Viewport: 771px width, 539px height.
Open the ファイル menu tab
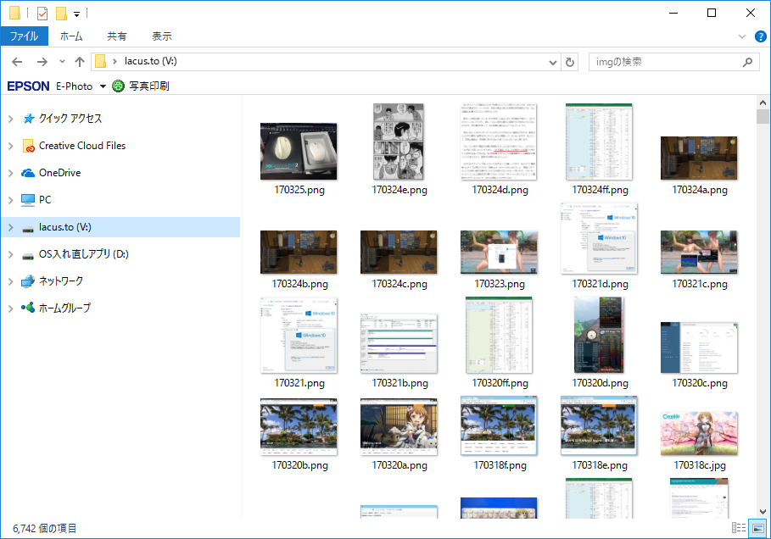pyautogui.click(x=24, y=36)
